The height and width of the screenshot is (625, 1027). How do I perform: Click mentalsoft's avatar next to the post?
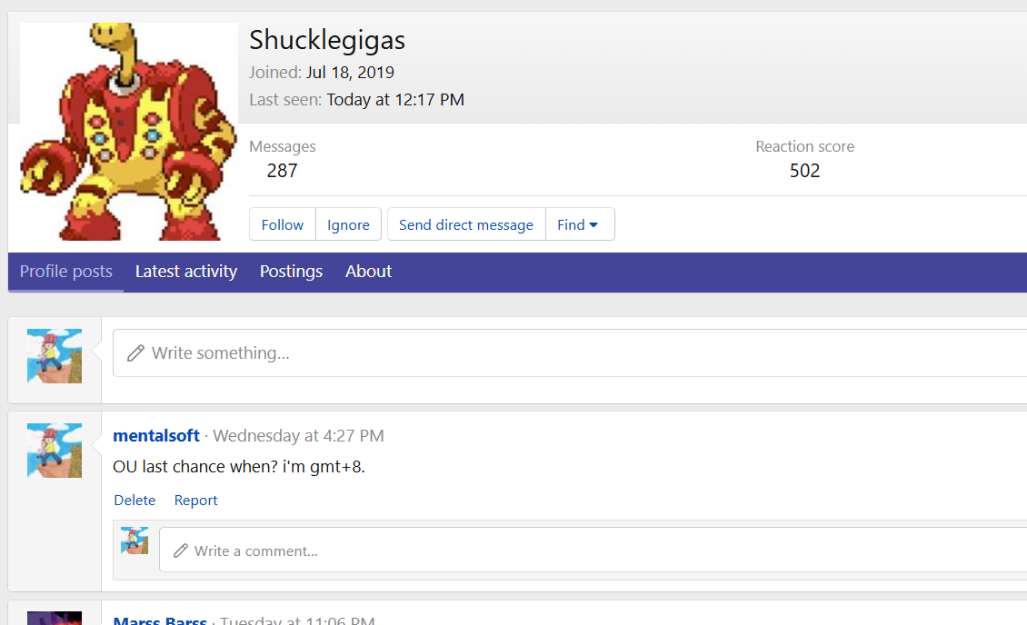point(55,451)
